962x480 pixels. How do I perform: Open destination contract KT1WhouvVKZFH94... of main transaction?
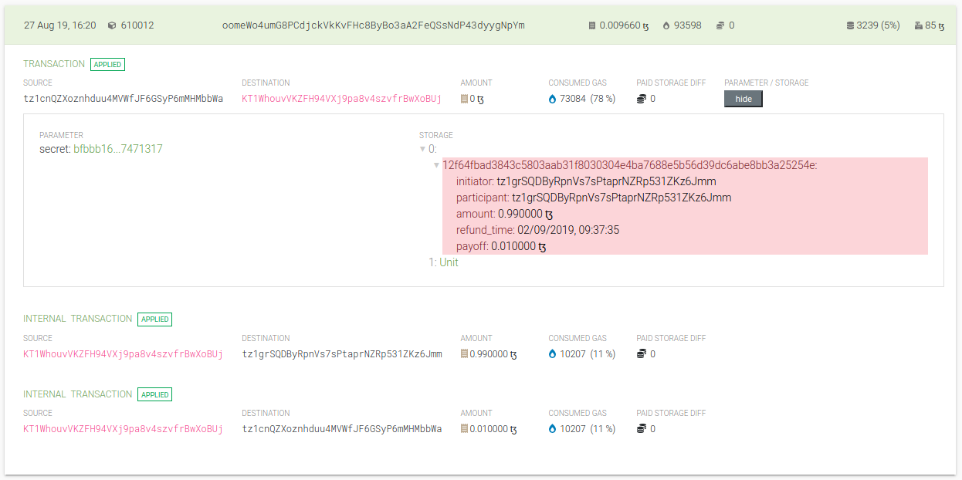[341, 99]
